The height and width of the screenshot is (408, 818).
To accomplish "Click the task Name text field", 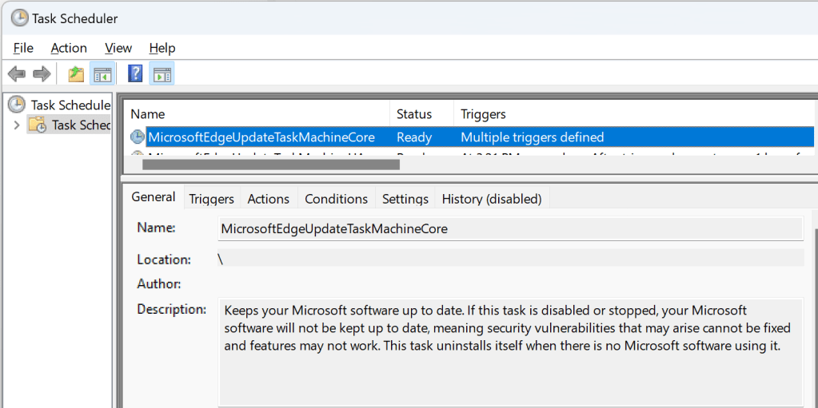I will pos(510,229).
